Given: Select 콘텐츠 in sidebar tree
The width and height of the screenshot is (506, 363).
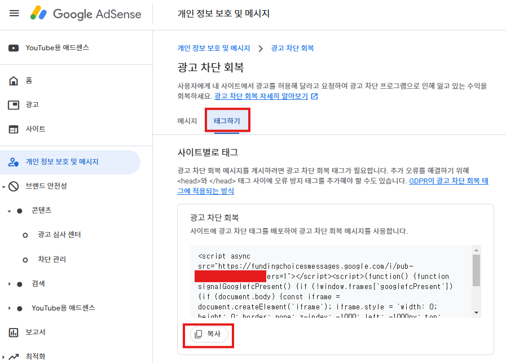Looking at the screenshot, I should pyautogui.click(x=42, y=210).
